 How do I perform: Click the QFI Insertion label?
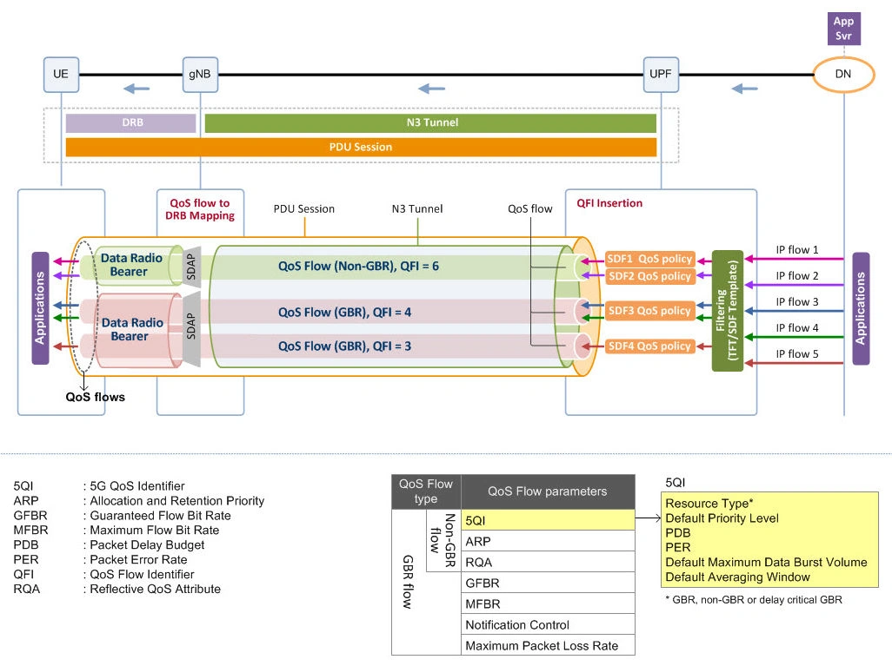coord(608,202)
